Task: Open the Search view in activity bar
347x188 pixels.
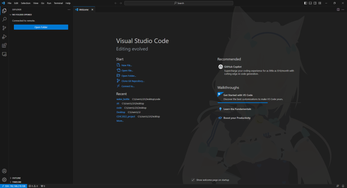Action: [x=4, y=19]
